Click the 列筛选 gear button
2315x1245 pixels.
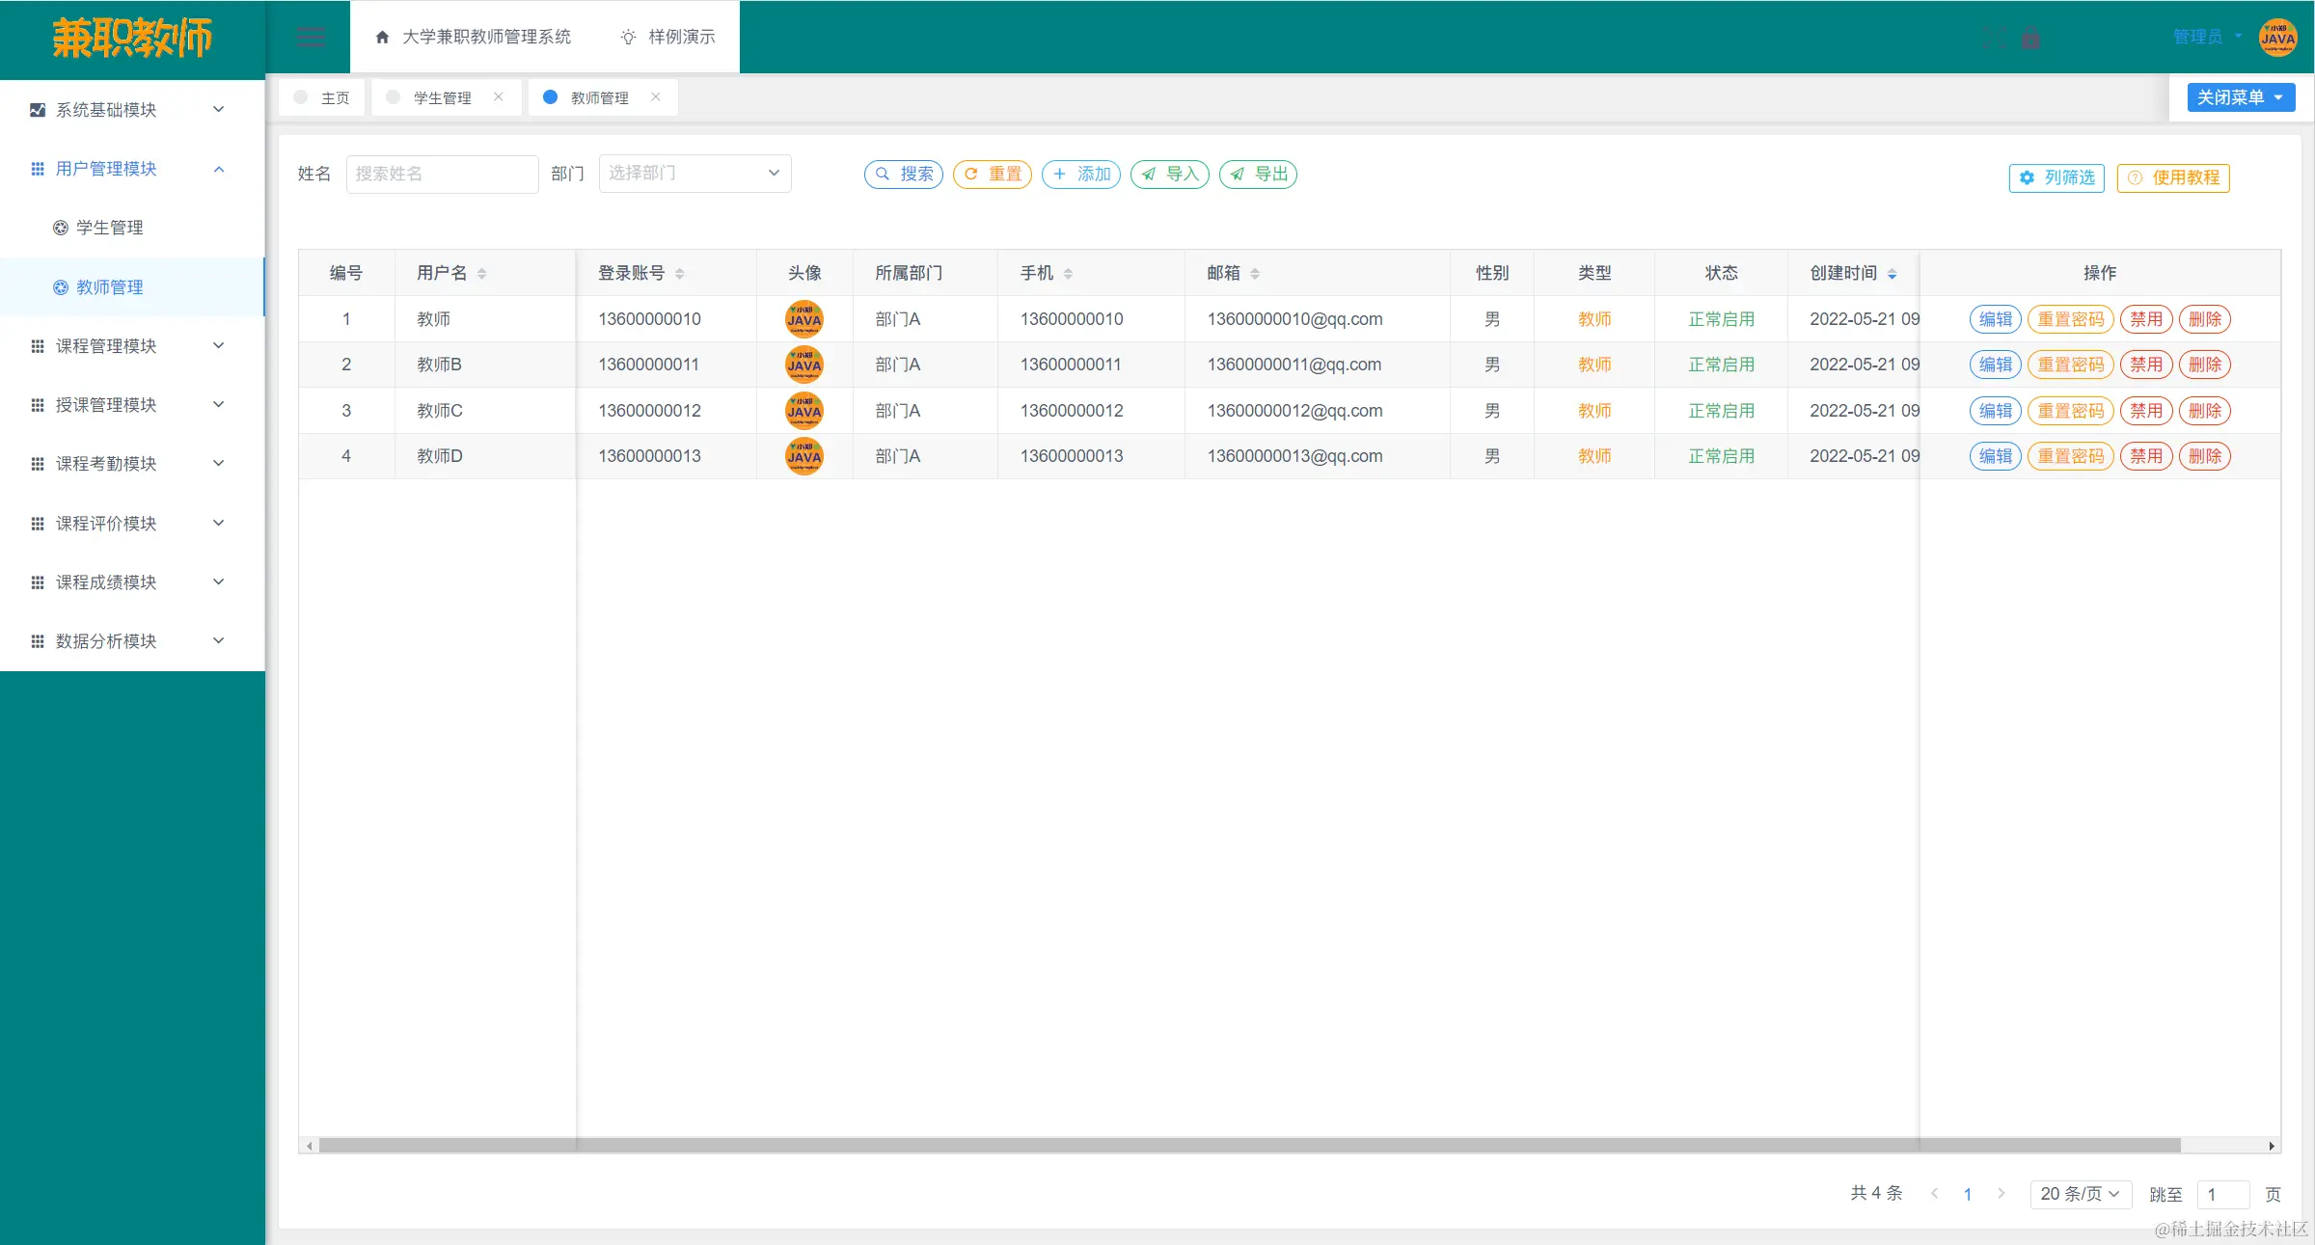tap(2057, 177)
